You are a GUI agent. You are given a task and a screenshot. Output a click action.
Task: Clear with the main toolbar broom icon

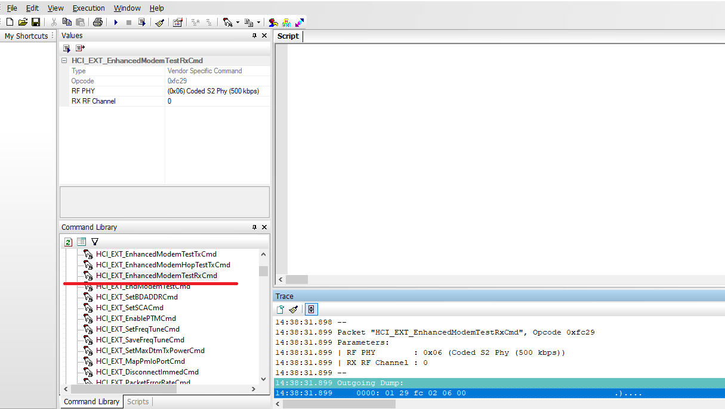pos(160,22)
